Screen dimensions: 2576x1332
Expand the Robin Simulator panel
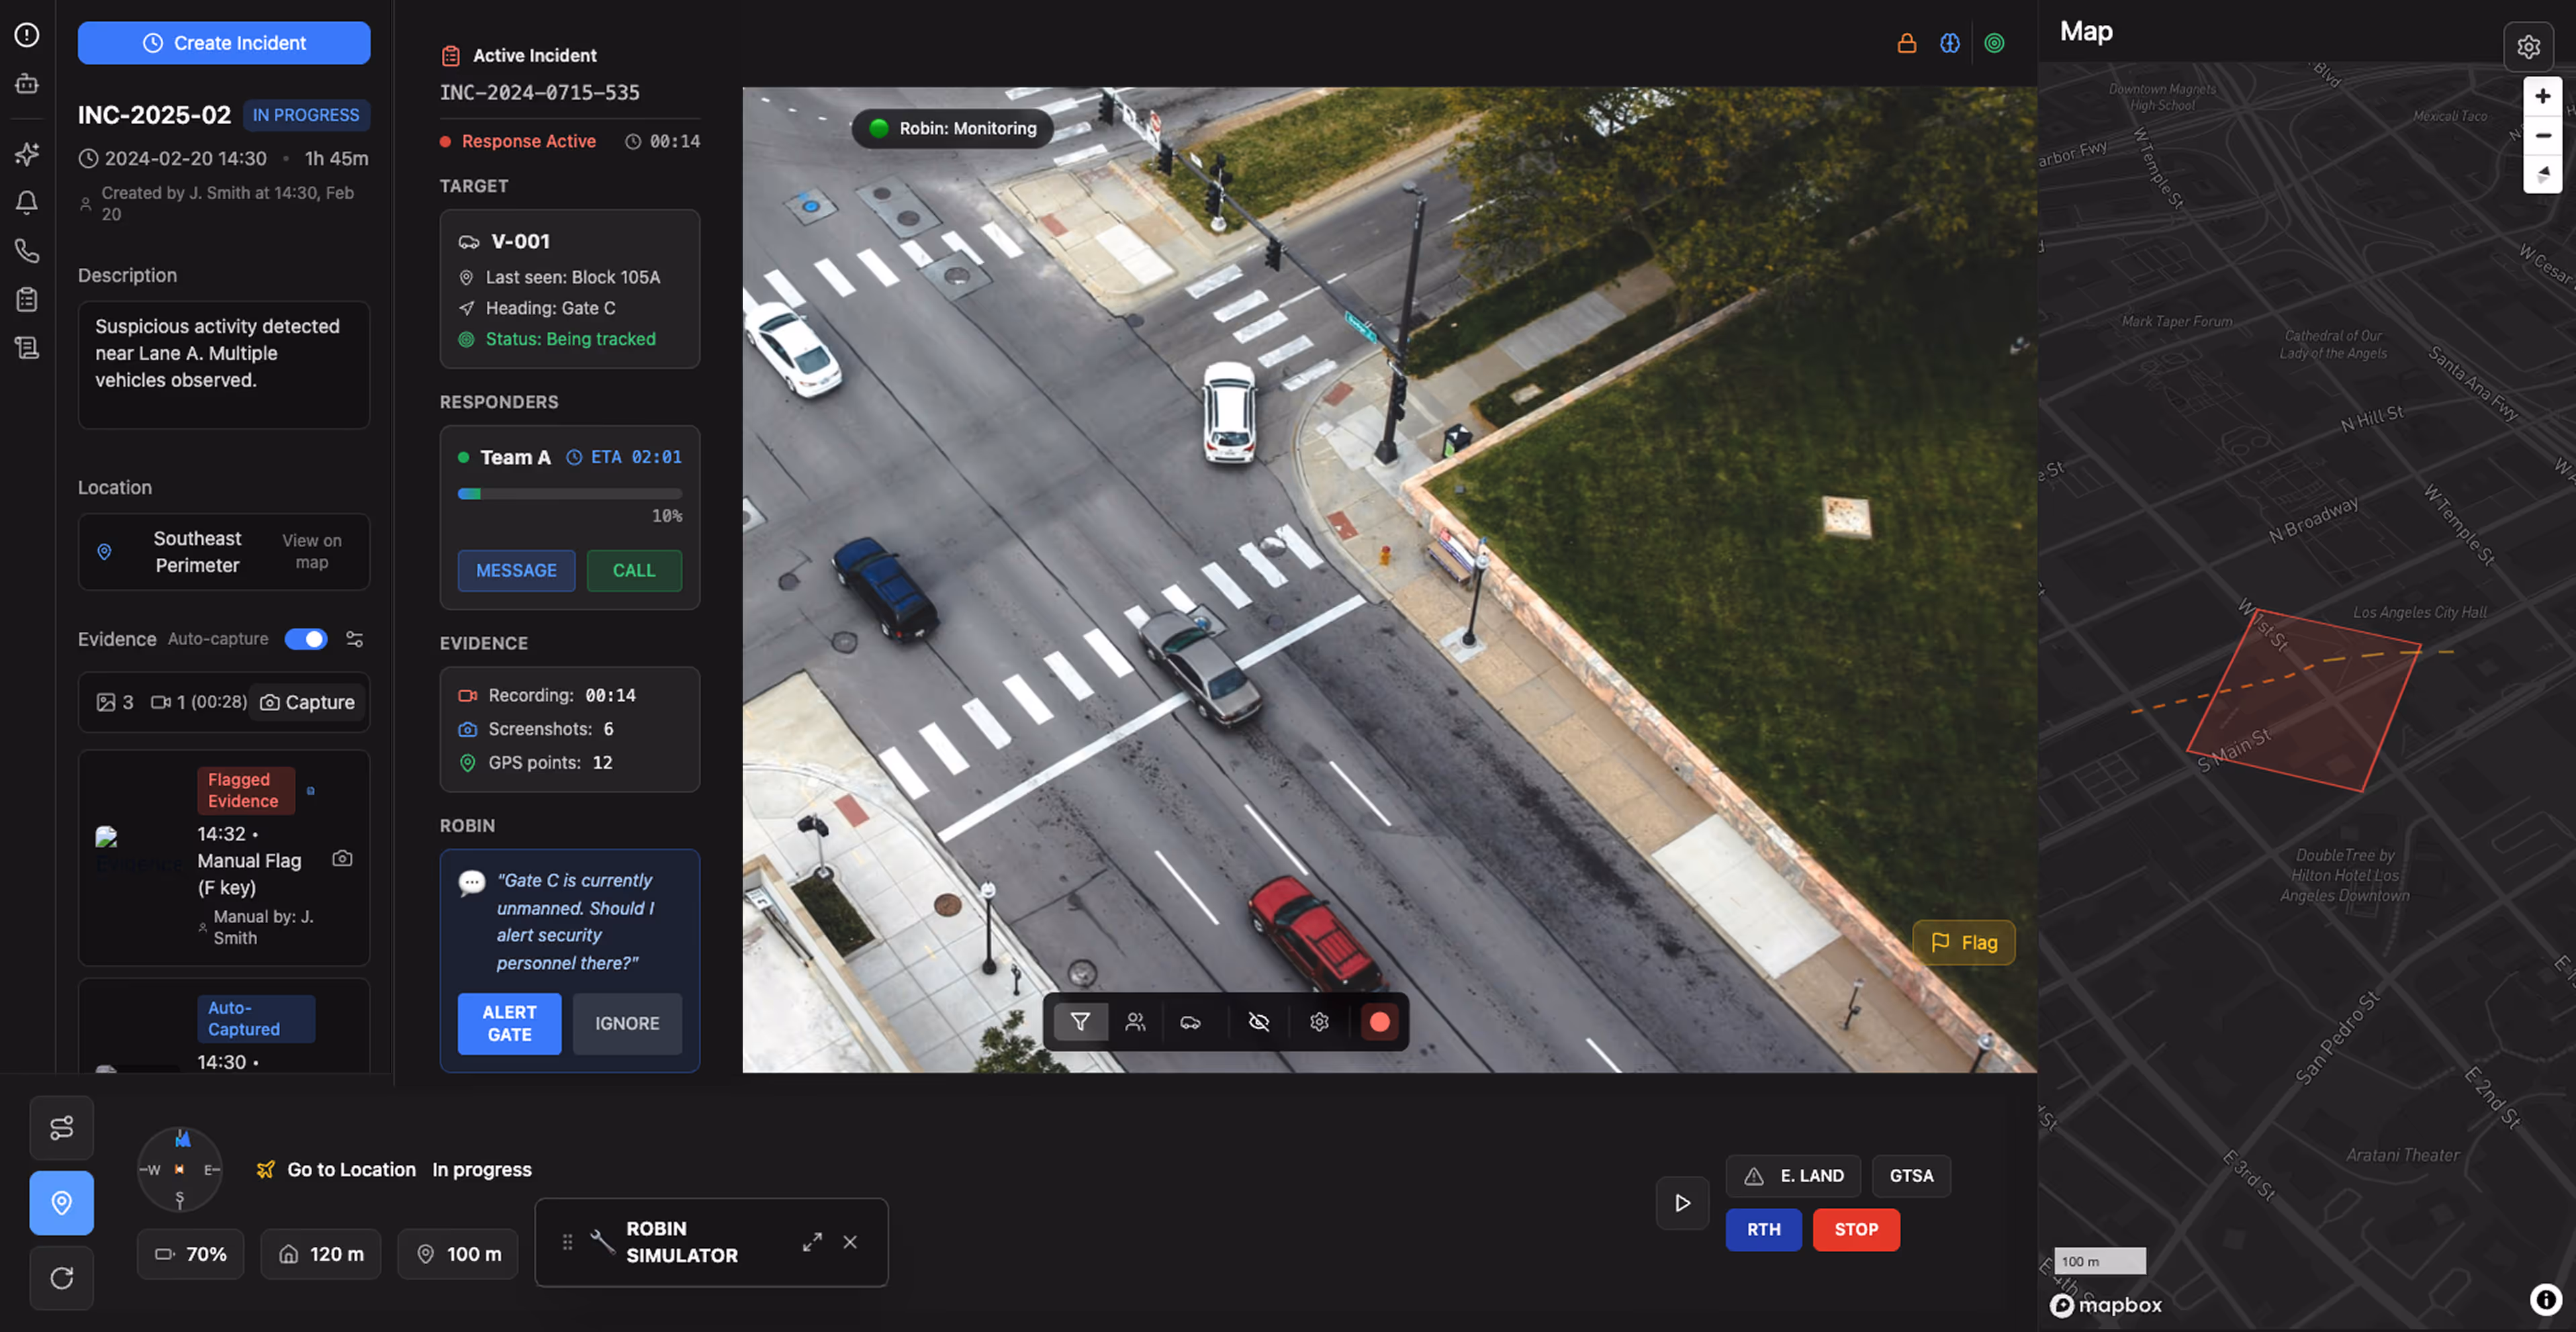(x=812, y=1242)
